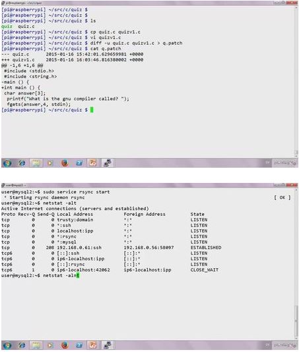Select PuTTY taskbar icon below mysql2 terminal
The image size is (299, 352).
(108, 345)
